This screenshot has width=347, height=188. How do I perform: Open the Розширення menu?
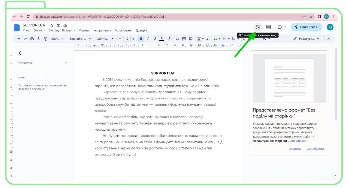123,31
